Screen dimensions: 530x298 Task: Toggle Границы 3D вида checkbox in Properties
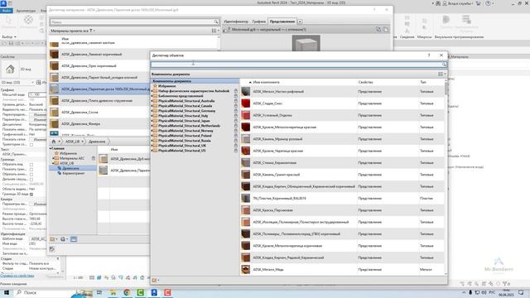point(31,195)
